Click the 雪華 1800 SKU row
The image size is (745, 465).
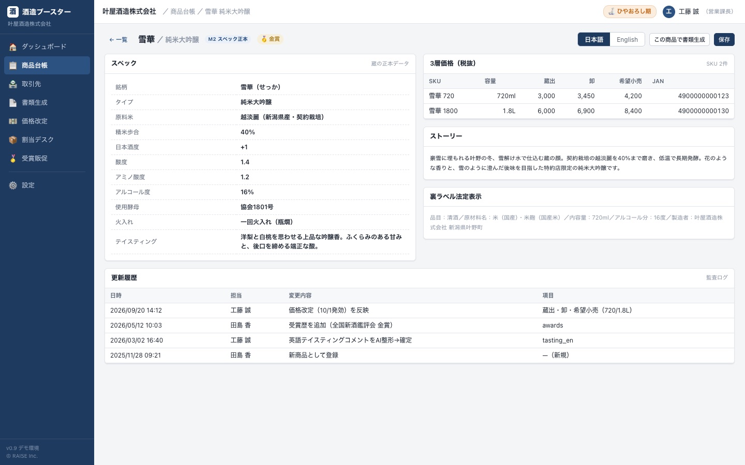pos(578,111)
